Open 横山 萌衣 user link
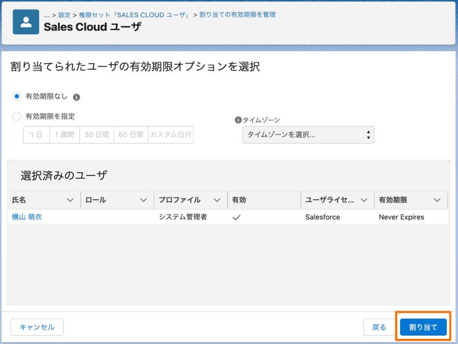458x344 pixels. click(27, 217)
